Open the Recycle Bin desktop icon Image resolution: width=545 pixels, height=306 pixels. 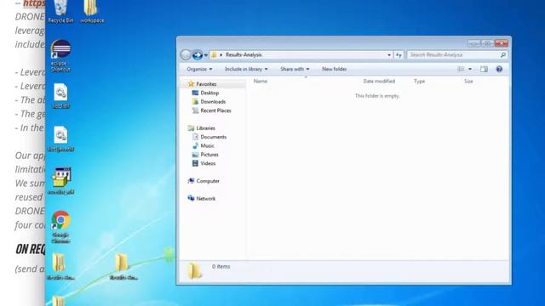click(x=60, y=11)
